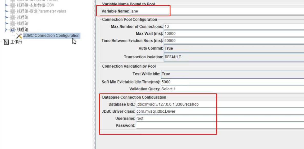Open the Transaction Isolation dropdown
This screenshot has height=149, width=304.
click(233, 57)
